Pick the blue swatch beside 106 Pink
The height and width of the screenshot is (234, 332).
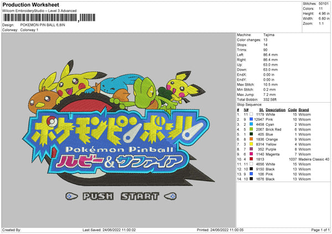[x=251, y=174]
